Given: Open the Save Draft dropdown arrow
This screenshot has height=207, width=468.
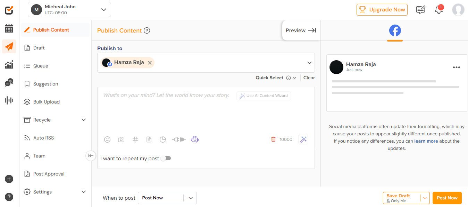Looking at the screenshot, I should (425, 198).
